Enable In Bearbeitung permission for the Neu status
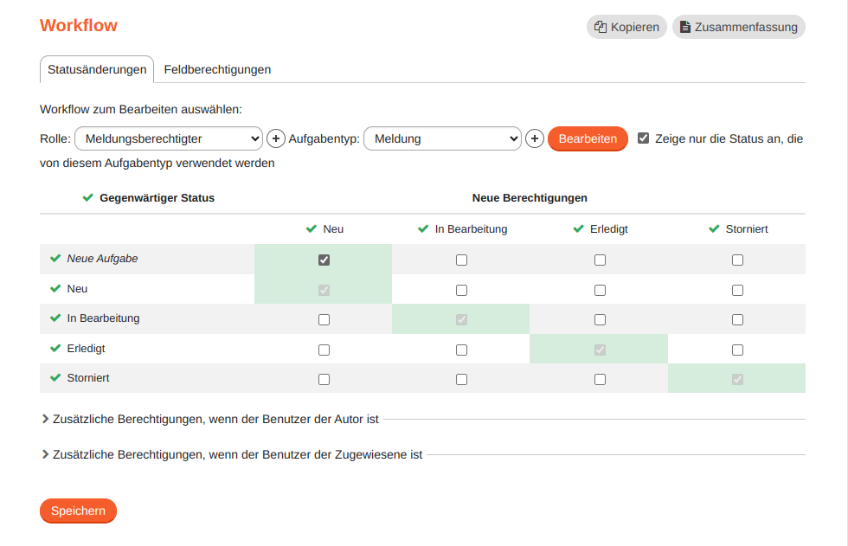This screenshot has height=546, width=848. (461, 289)
